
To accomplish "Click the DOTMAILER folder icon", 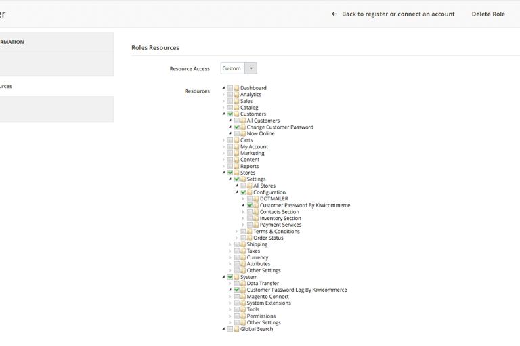I will (x=256, y=199).
